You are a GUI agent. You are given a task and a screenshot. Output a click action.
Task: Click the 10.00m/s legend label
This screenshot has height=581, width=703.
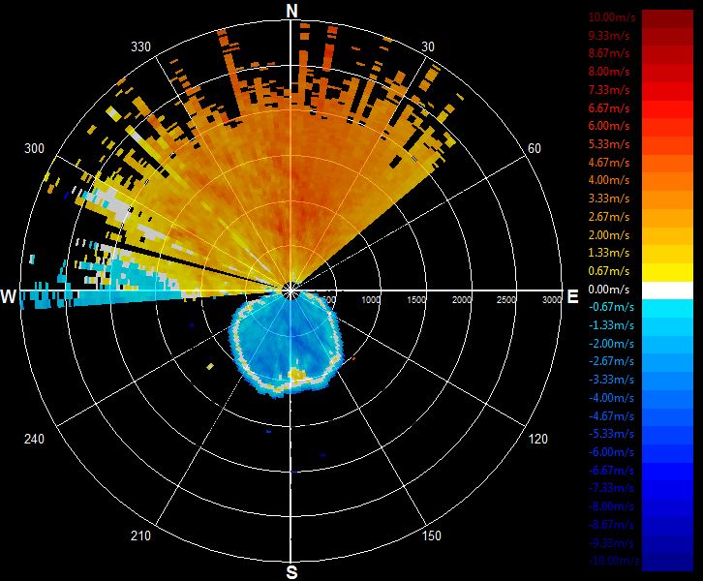coord(612,17)
